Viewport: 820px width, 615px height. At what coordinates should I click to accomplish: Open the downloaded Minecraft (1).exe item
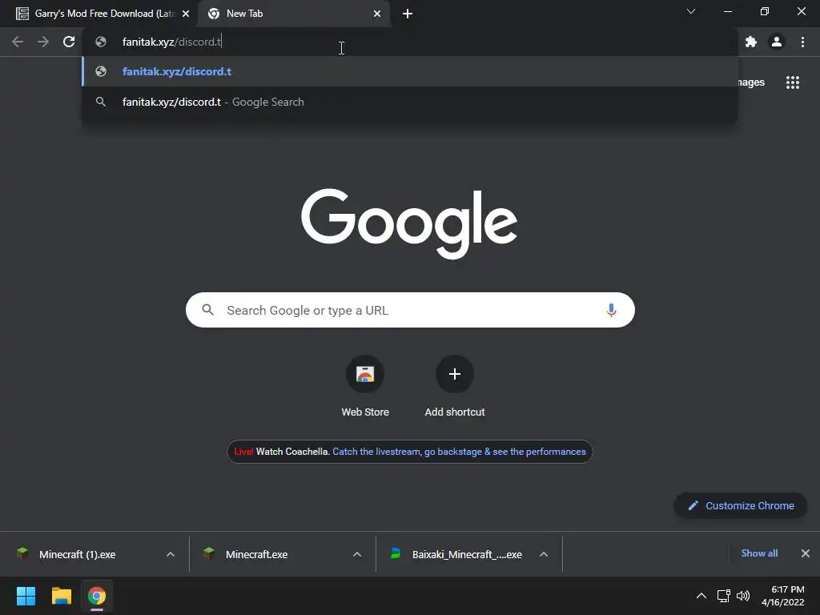[x=77, y=554]
